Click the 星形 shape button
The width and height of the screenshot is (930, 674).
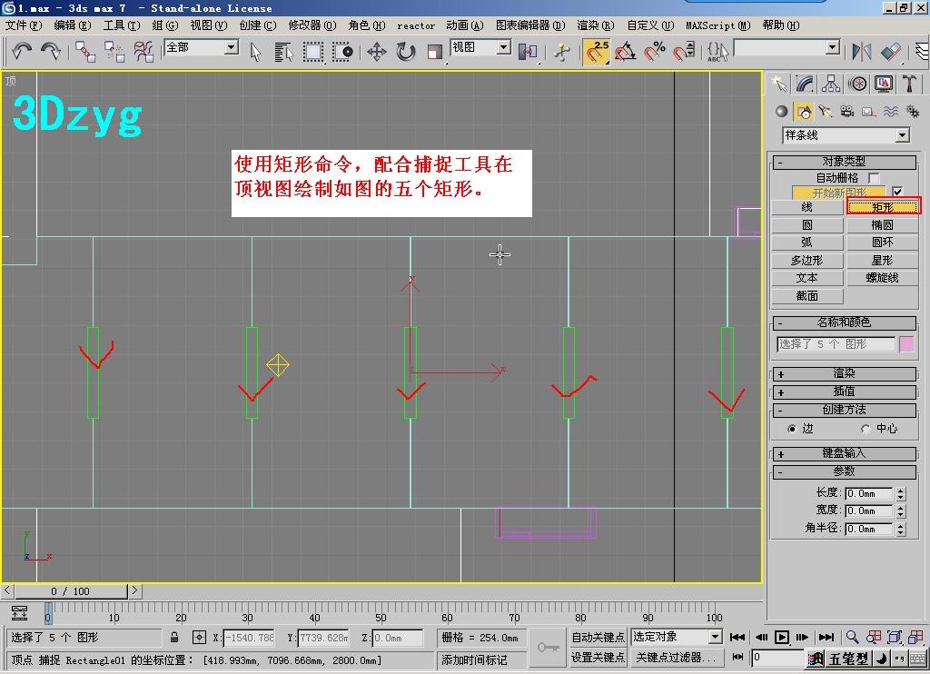[x=882, y=261]
